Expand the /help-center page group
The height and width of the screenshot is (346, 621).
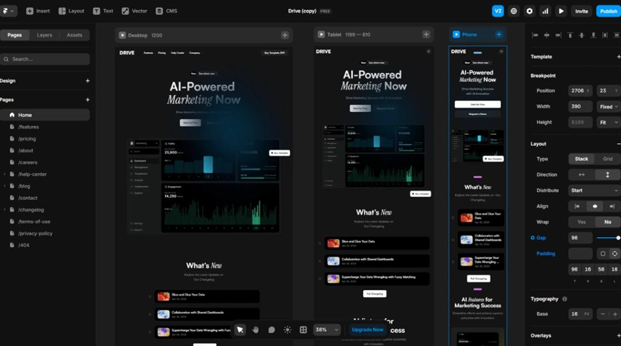click(4, 174)
